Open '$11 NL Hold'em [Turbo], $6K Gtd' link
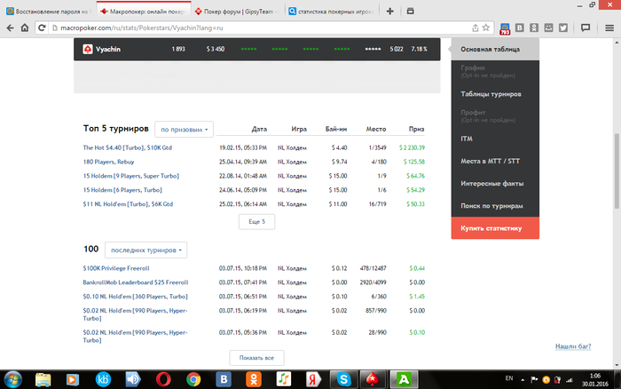 click(x=128, y=203)
